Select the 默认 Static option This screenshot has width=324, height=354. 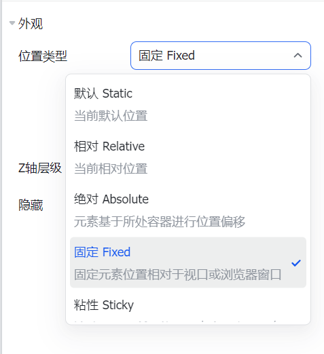[x=103, y=94]
